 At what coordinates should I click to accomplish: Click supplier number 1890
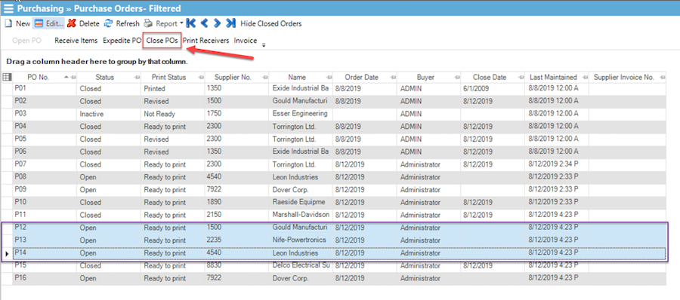tap(236, 202)
